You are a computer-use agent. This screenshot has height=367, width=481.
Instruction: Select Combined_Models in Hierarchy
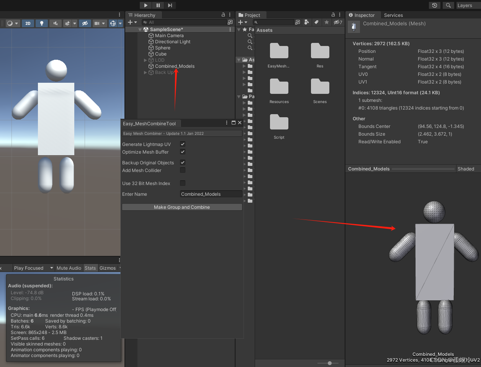[x=175, y=66]
